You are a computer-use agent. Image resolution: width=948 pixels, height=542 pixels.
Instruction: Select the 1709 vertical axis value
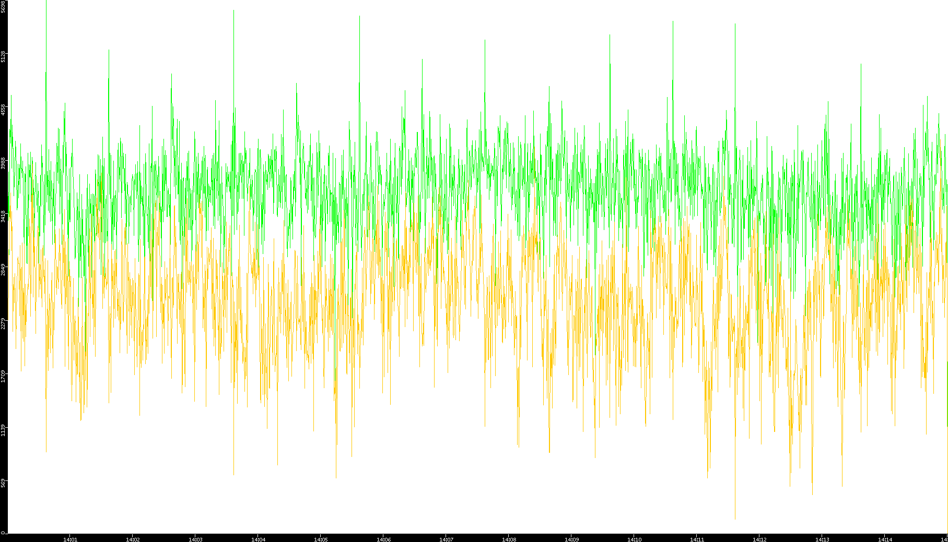click(3, 376)
